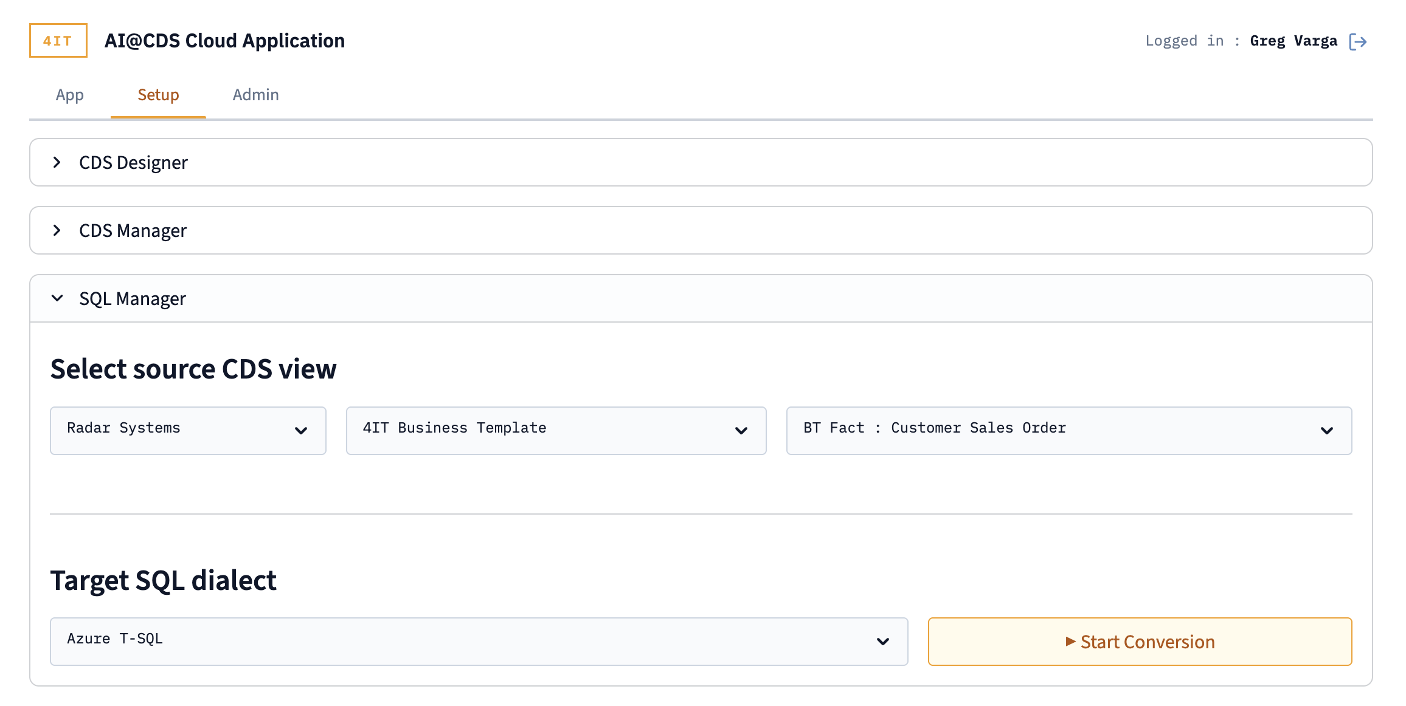The width and height of the screenshot is (1406, 706).
Task: Click the chevron on the Customer Sales Order selector
Action: pos(1327,431)
